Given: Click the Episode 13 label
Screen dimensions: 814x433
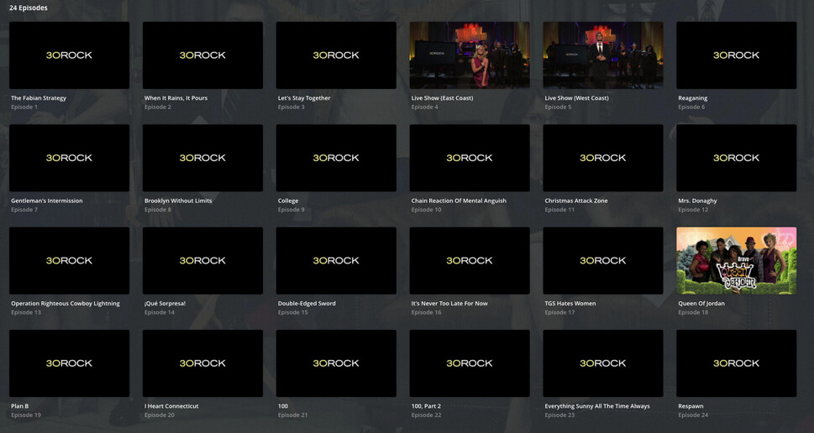Looking at the screenshot, I should tap(26, 312).
